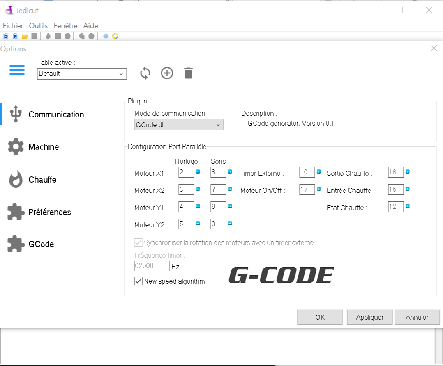This screenshot has width=443, height=366.
Task: Click the Moteur X1 Horloge pin field
Action: [186, 172]
